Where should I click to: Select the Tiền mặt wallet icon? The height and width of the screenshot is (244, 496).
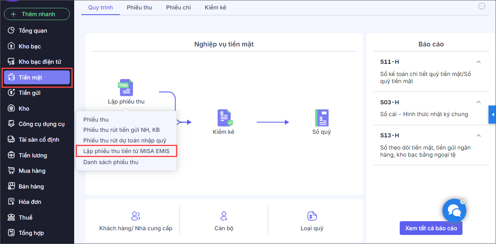[11, 78]
